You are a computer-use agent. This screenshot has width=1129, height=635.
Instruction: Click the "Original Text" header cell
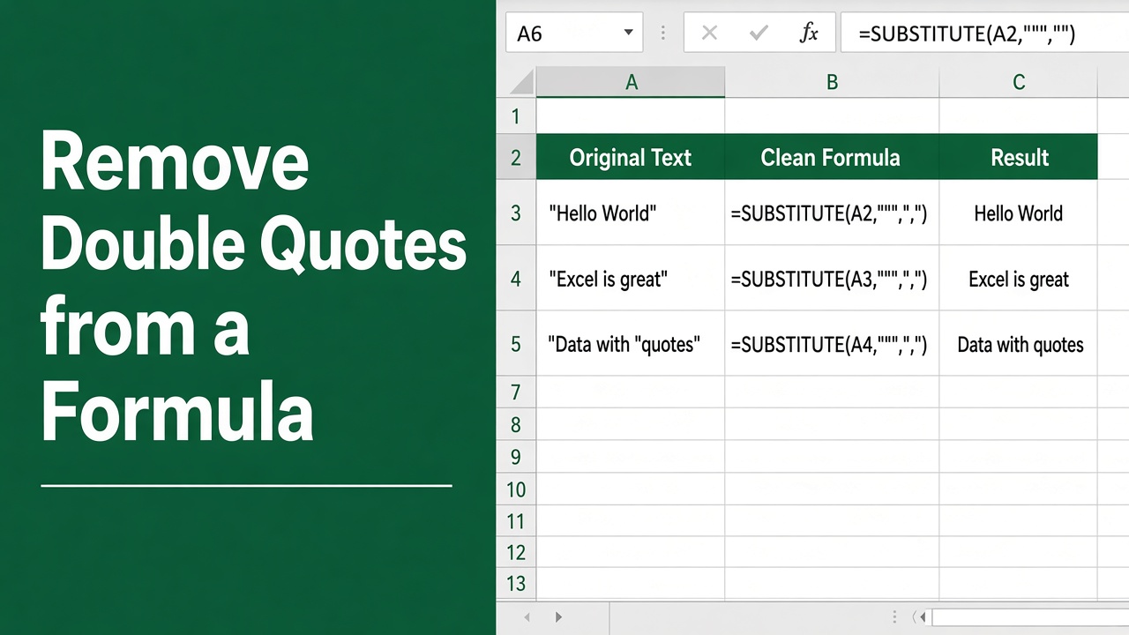coord(631,157)
